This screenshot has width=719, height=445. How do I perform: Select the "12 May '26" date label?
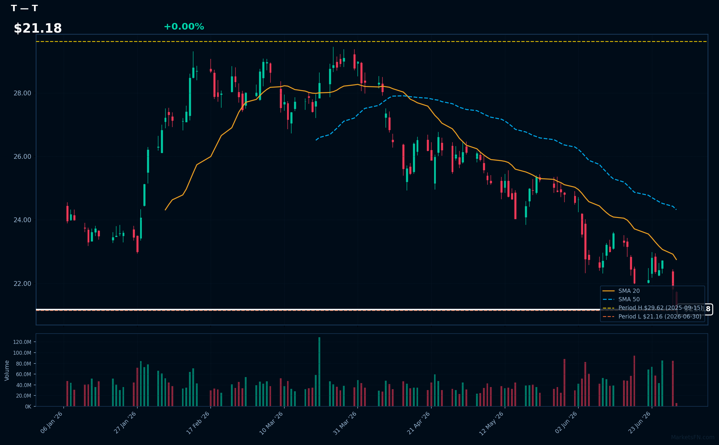[492, 423]
